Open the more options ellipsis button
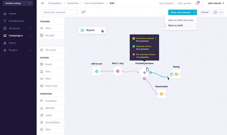The image size is (227, 135). coord(221,12)
